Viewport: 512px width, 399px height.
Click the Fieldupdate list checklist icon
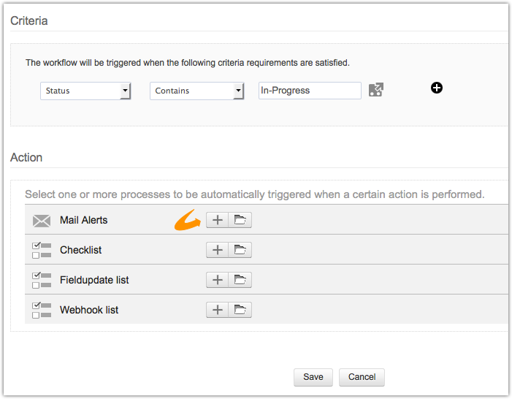coord(42,280)
